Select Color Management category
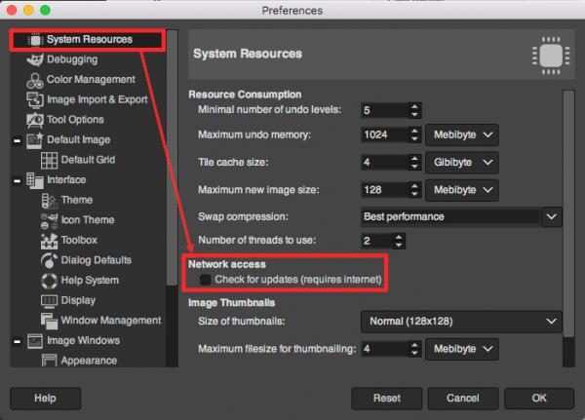Image resolution: width=585 pixels, height=420 pixels. [91, 80]
